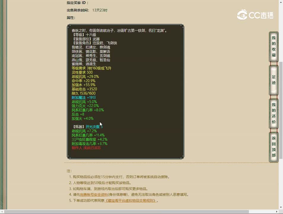Select the text 三尸虫狂暴程度 +4.2%
The width and height of the screenshot is (283, 214).
[90, 139]
